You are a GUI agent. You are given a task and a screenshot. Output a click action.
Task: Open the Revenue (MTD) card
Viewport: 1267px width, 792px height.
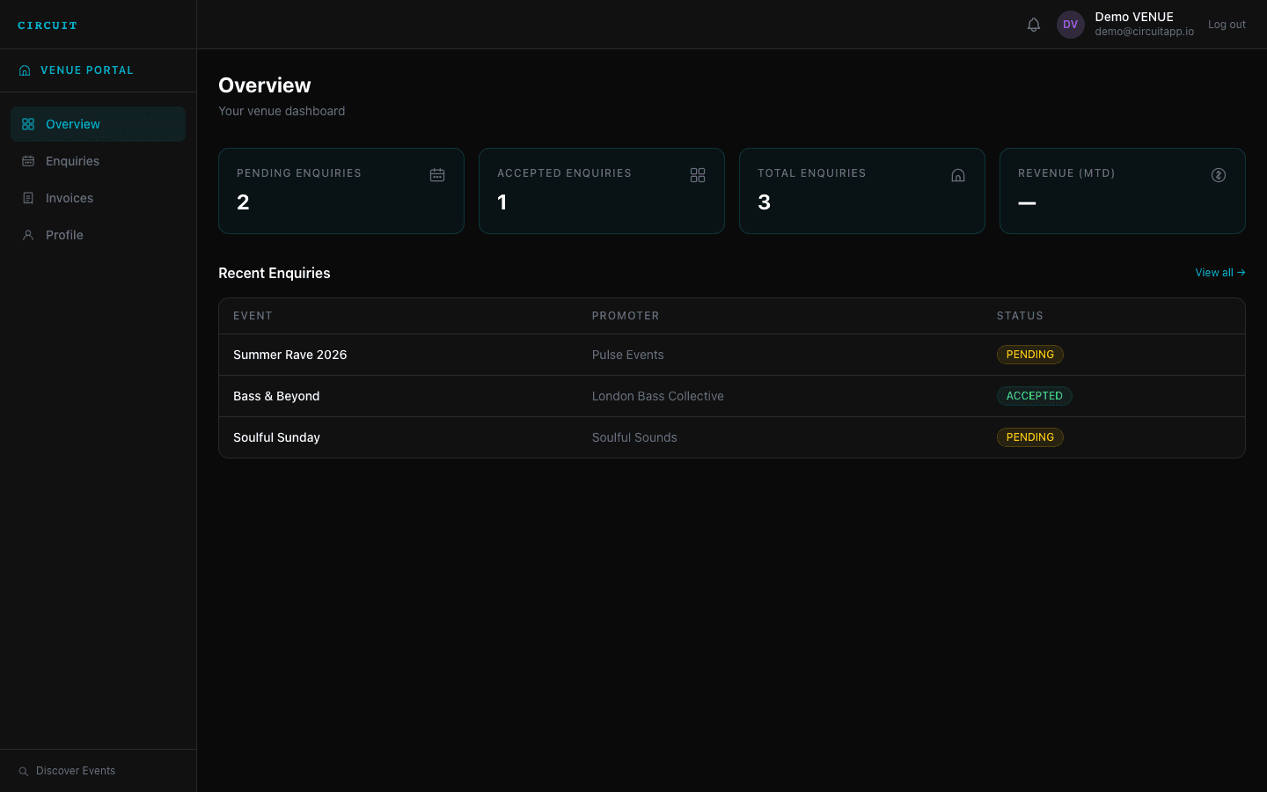[x=1123, y=191]
